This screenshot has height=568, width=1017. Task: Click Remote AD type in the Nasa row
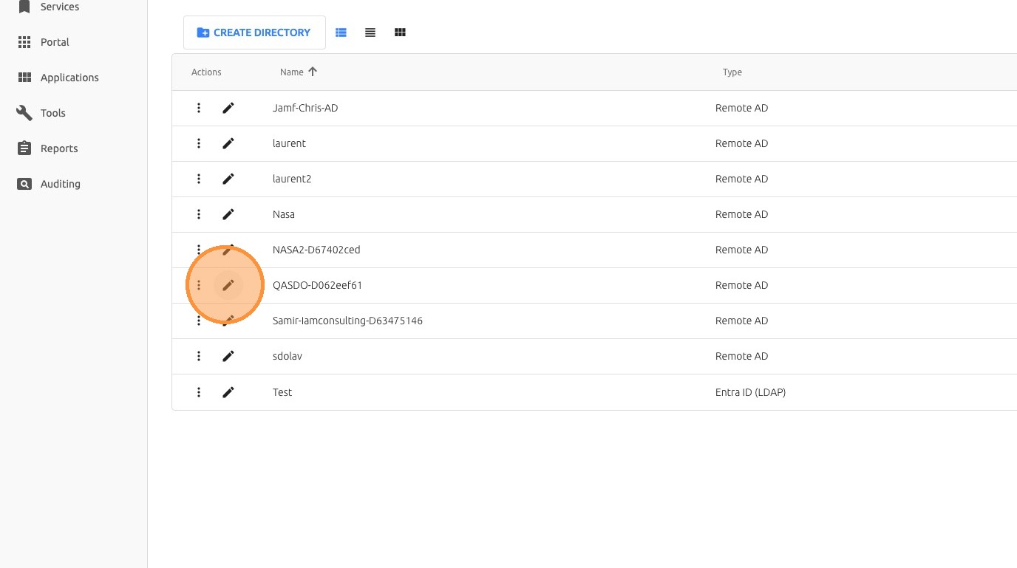(741, 214)
